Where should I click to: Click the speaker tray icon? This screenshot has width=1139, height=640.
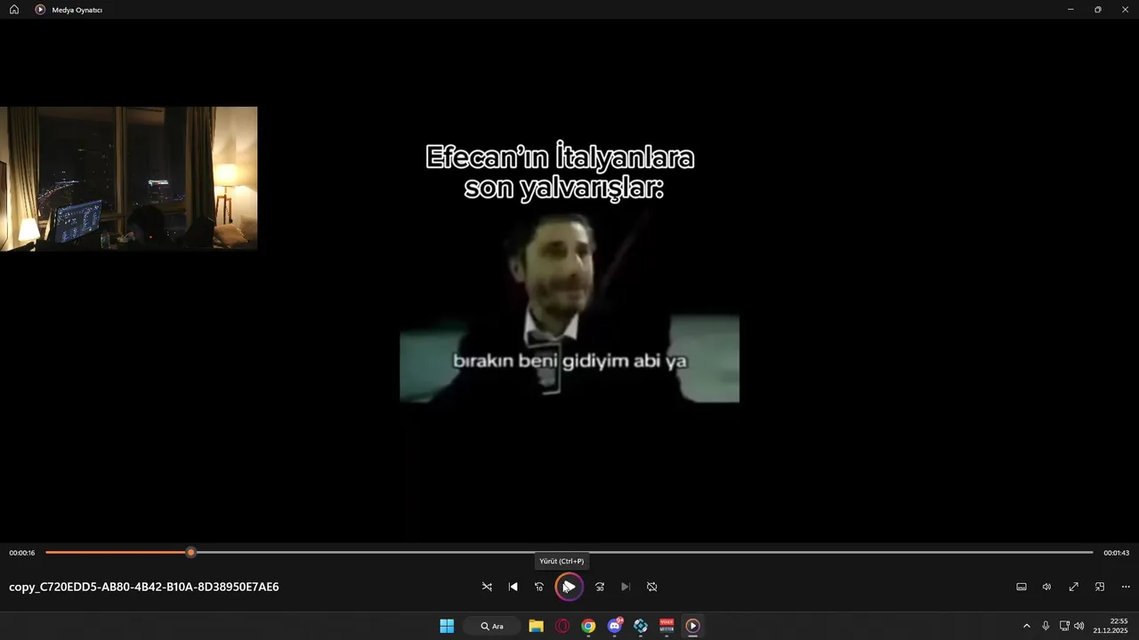click(x=1079, y=626)
